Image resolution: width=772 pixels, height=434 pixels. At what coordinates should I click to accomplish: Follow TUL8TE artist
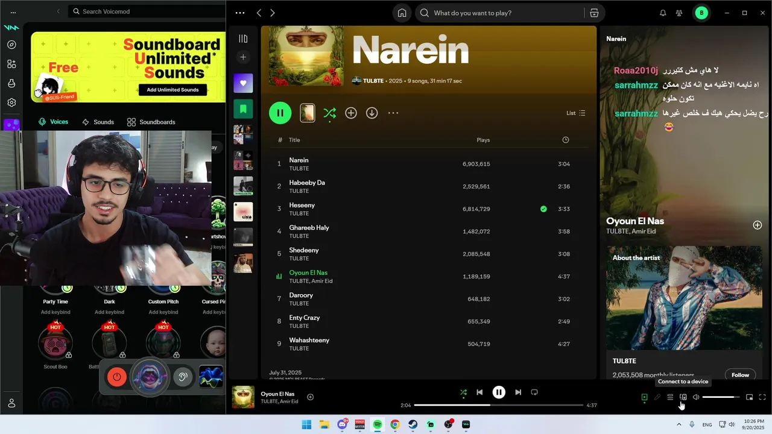click(x=740, y=375)
